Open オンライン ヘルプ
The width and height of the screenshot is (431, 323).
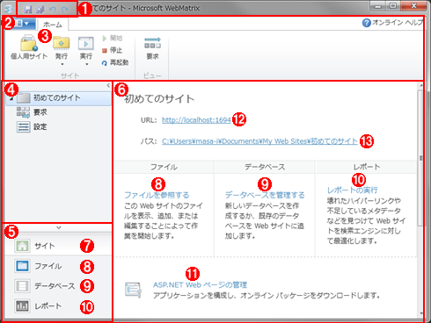[392, 23]
